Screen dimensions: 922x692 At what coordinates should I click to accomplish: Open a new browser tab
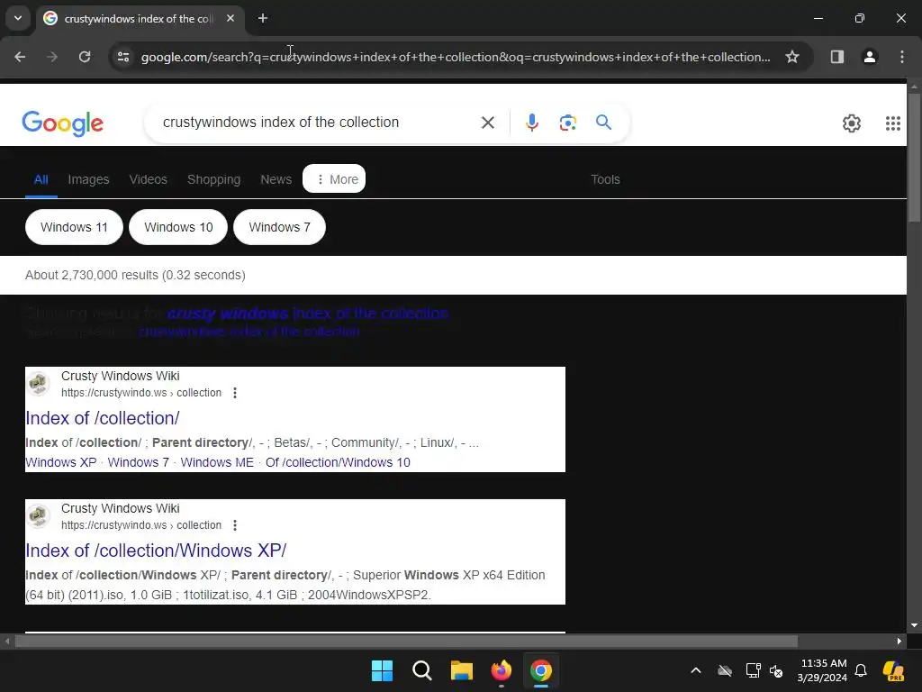pyautogui.click(x=263, y=18)
